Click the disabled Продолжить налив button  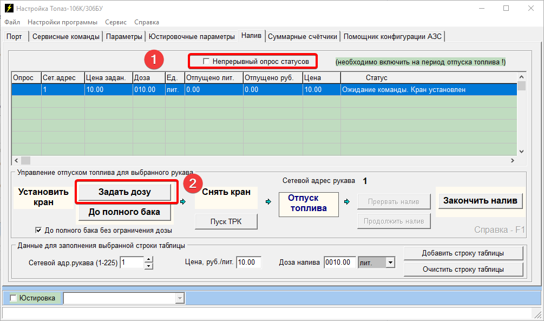[x=394, y=221]
